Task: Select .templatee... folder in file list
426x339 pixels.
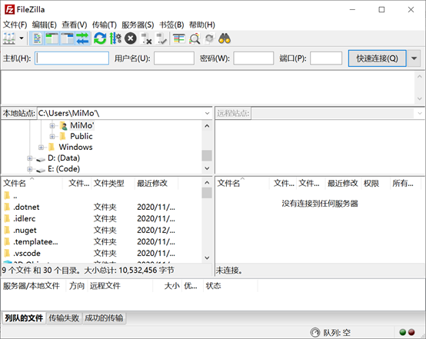Action: coord(102,241)
